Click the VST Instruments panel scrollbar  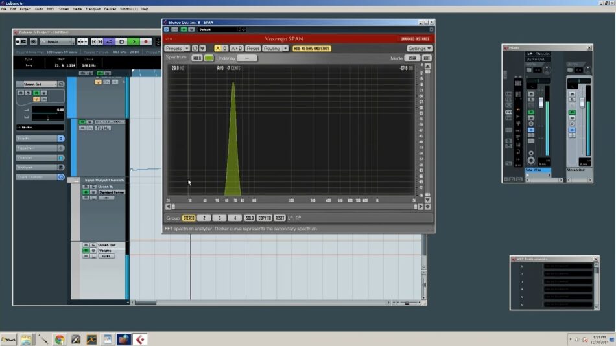[x=597, y=286]
